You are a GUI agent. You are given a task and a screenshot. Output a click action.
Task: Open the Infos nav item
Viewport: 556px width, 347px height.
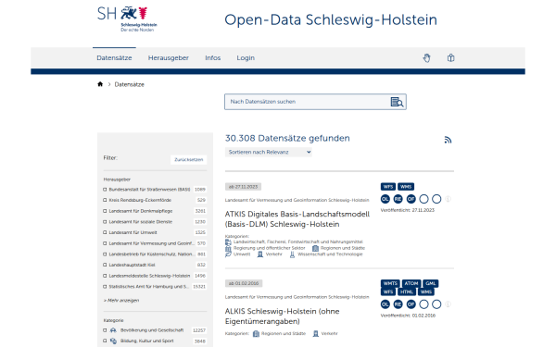213,57
